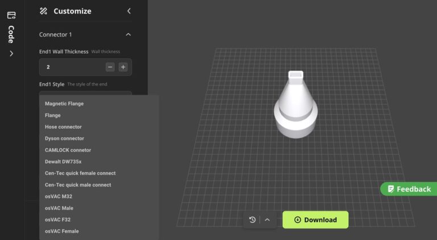The image size is (437, 240).
Task: Open the Feedback button
Action: (x=409, y=189)
